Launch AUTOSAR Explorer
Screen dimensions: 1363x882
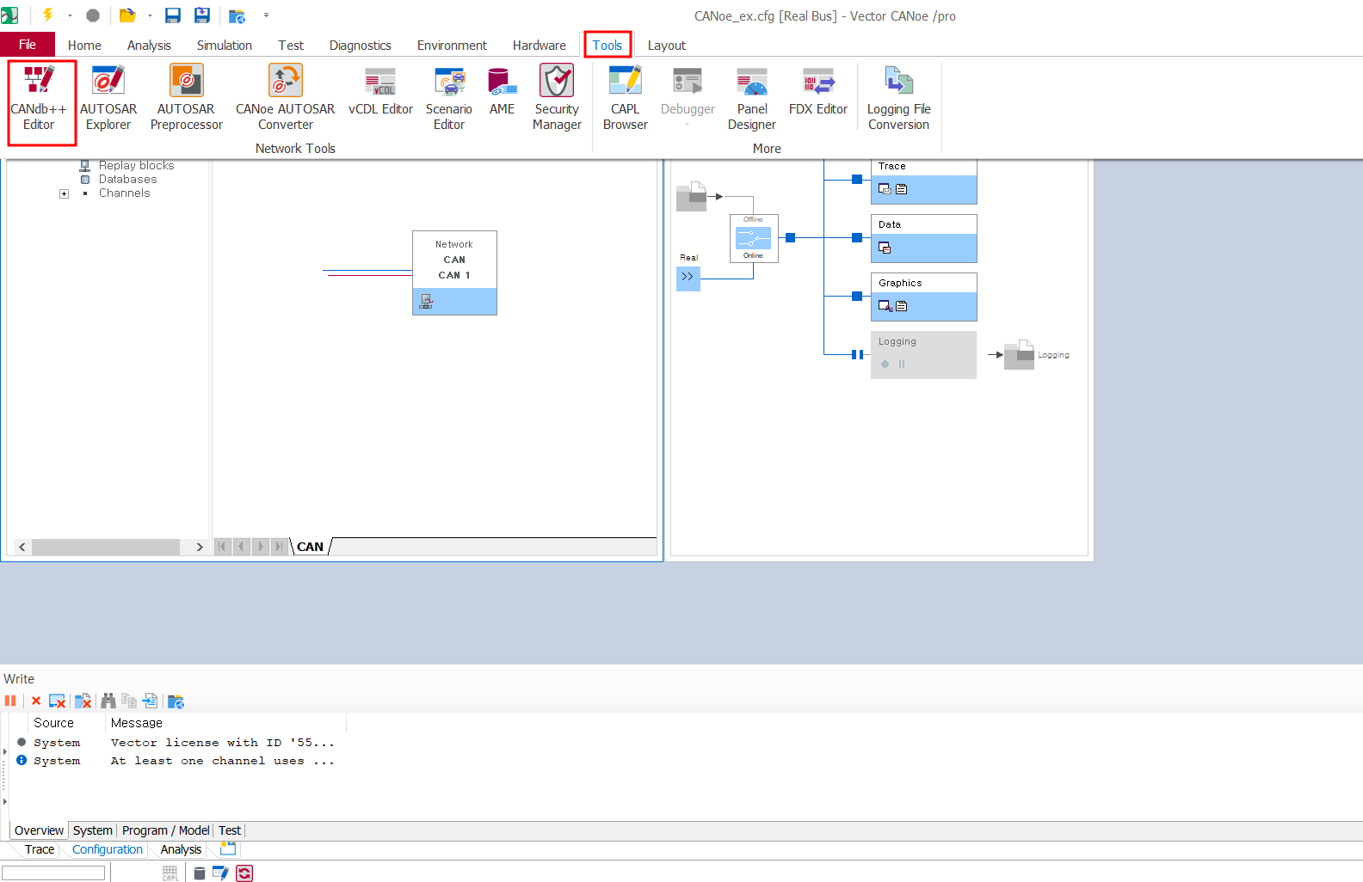(108, 99)
